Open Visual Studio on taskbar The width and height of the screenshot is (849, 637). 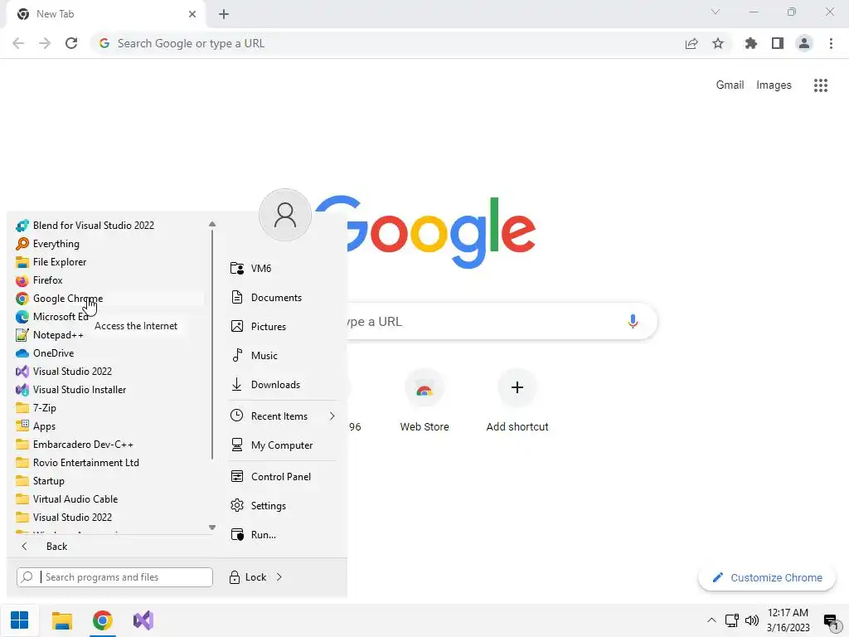pos(143,620)
